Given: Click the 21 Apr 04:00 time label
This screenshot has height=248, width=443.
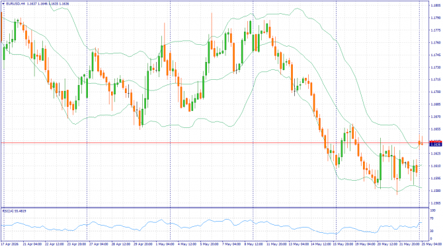Looking at the screenshot, I should click(x=32, y=244).
